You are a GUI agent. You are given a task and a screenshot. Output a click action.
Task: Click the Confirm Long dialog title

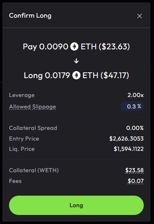point(30,16)
